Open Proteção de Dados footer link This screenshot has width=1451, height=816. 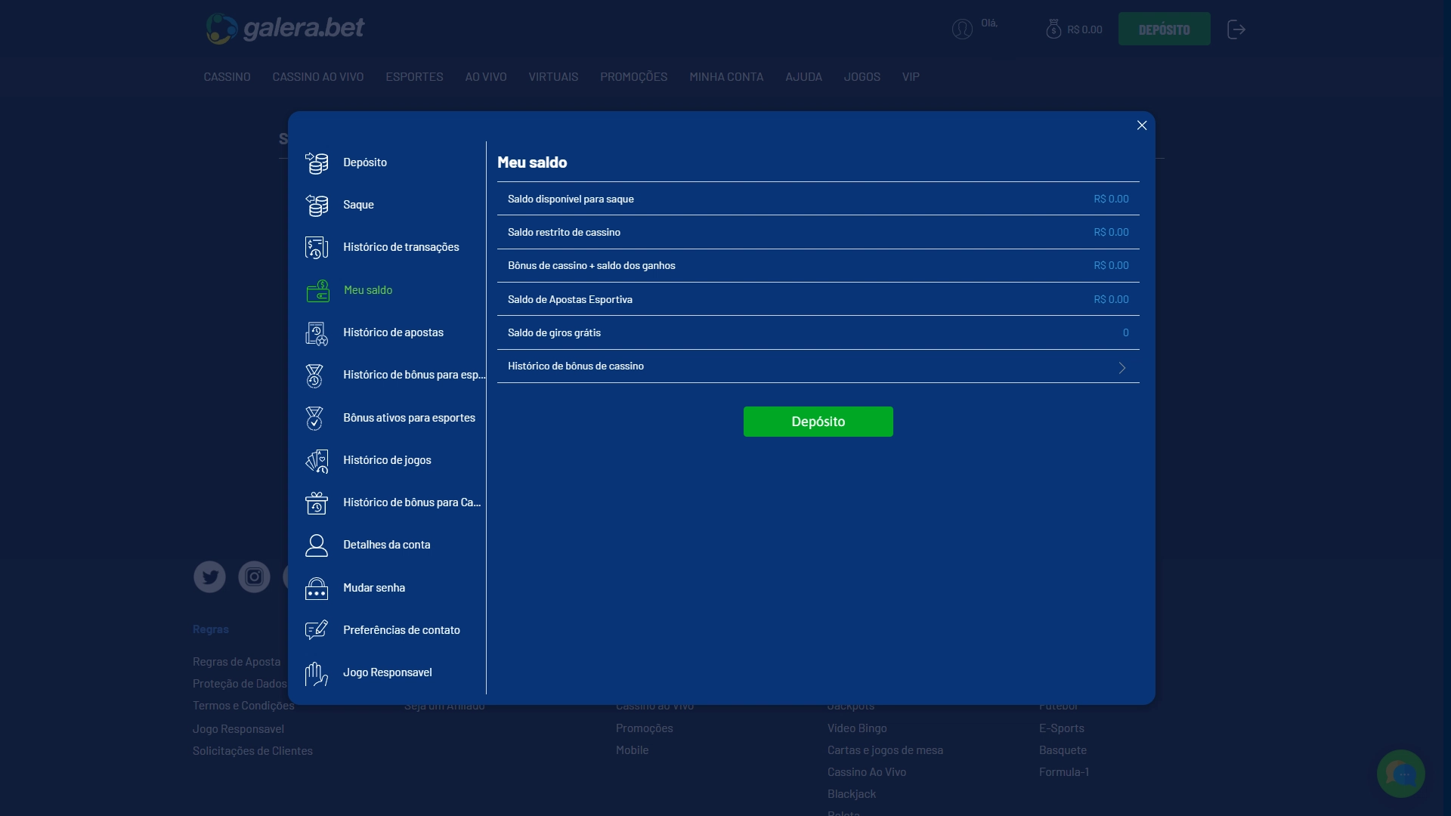[240, 684]
